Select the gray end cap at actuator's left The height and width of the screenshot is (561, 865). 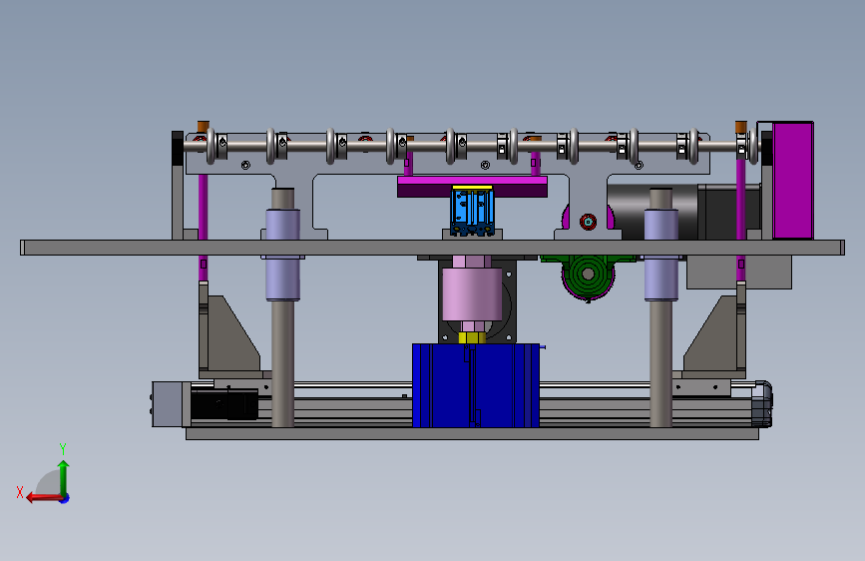[171, 404]
